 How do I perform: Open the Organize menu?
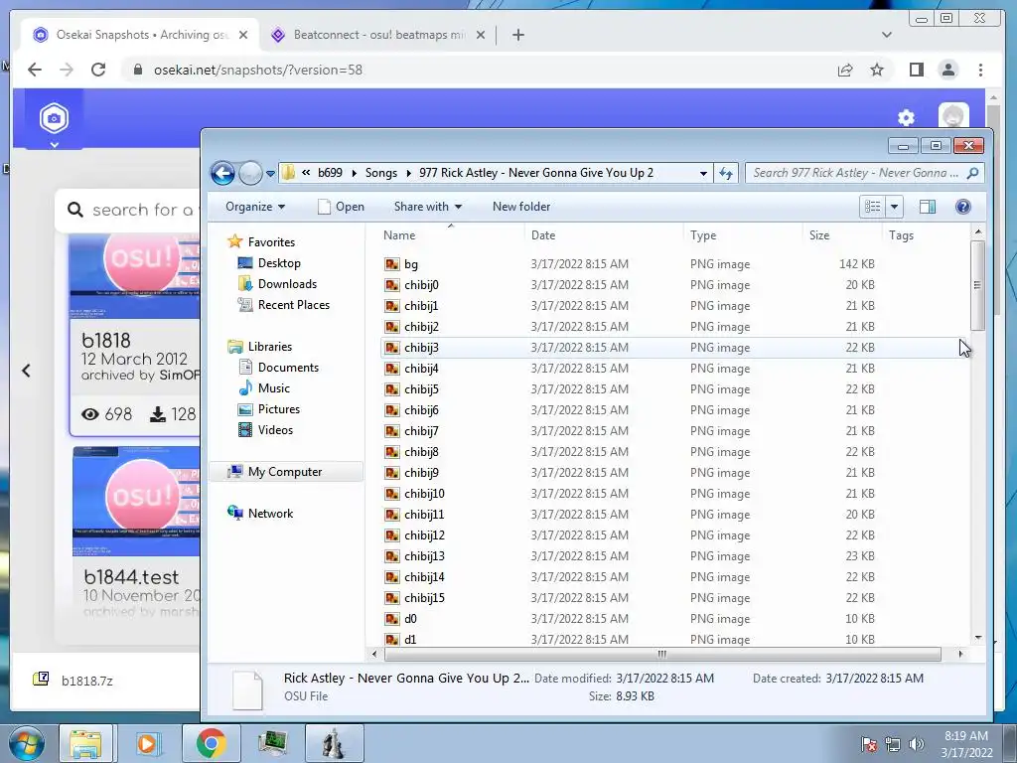tap(255, 207)
